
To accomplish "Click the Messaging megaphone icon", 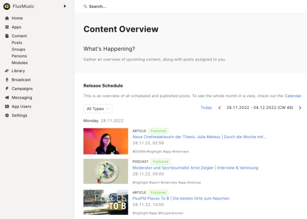I will (7, 97).
